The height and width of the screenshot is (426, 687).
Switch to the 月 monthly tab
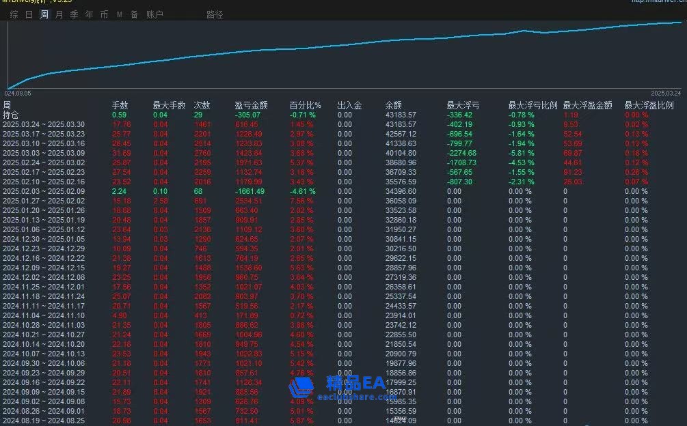click(x=59, y=14)
